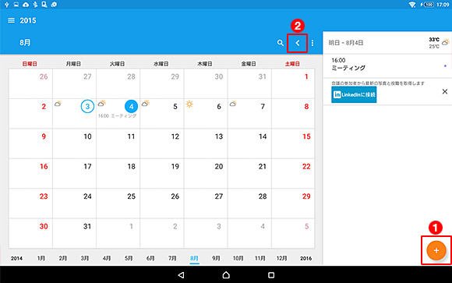
Task: Tap the weather icon showing 33°C
Action: (445, 42)
